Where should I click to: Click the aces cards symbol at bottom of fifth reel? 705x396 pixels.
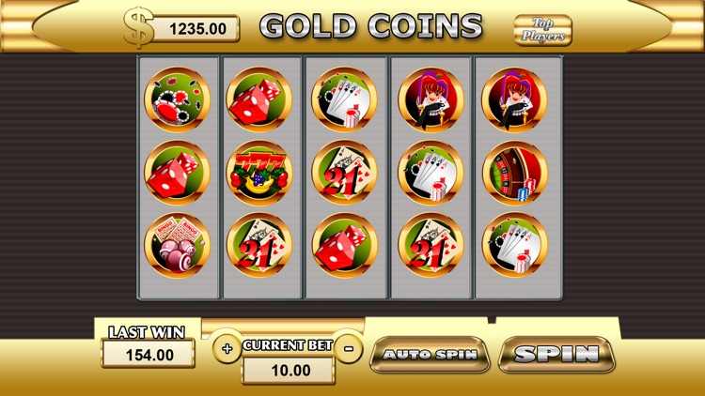point(515,246)
